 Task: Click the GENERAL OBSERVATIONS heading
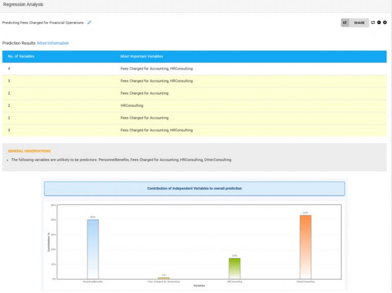[29, 151]
